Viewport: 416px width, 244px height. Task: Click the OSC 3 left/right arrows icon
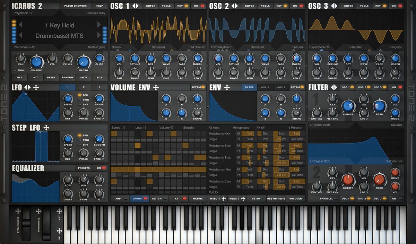[x=334, y=6]
